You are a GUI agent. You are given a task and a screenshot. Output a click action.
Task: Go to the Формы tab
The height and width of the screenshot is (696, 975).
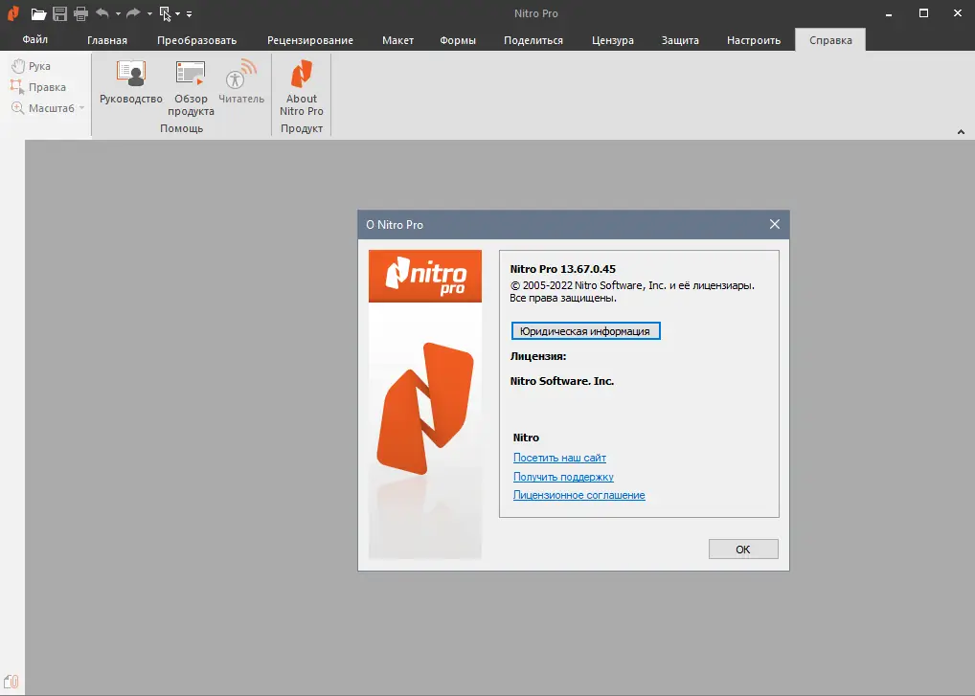458,40
